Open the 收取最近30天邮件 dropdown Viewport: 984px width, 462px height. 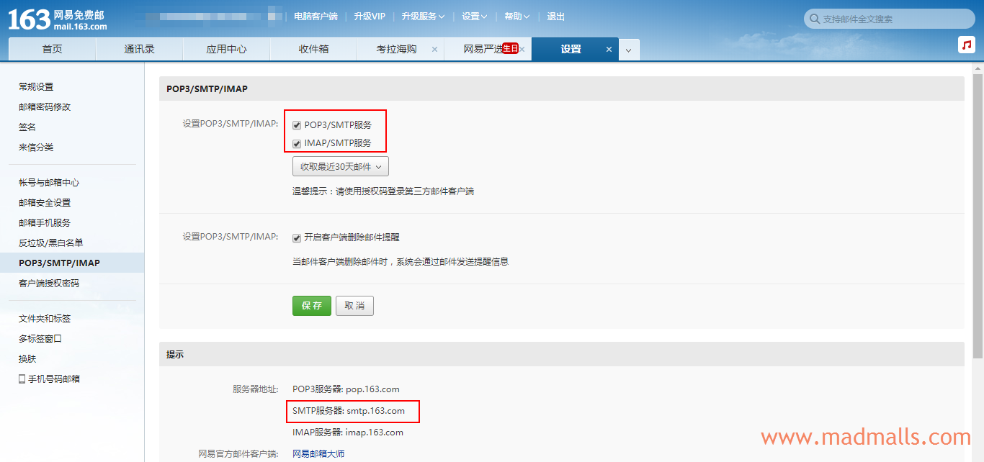click(340, 166)
